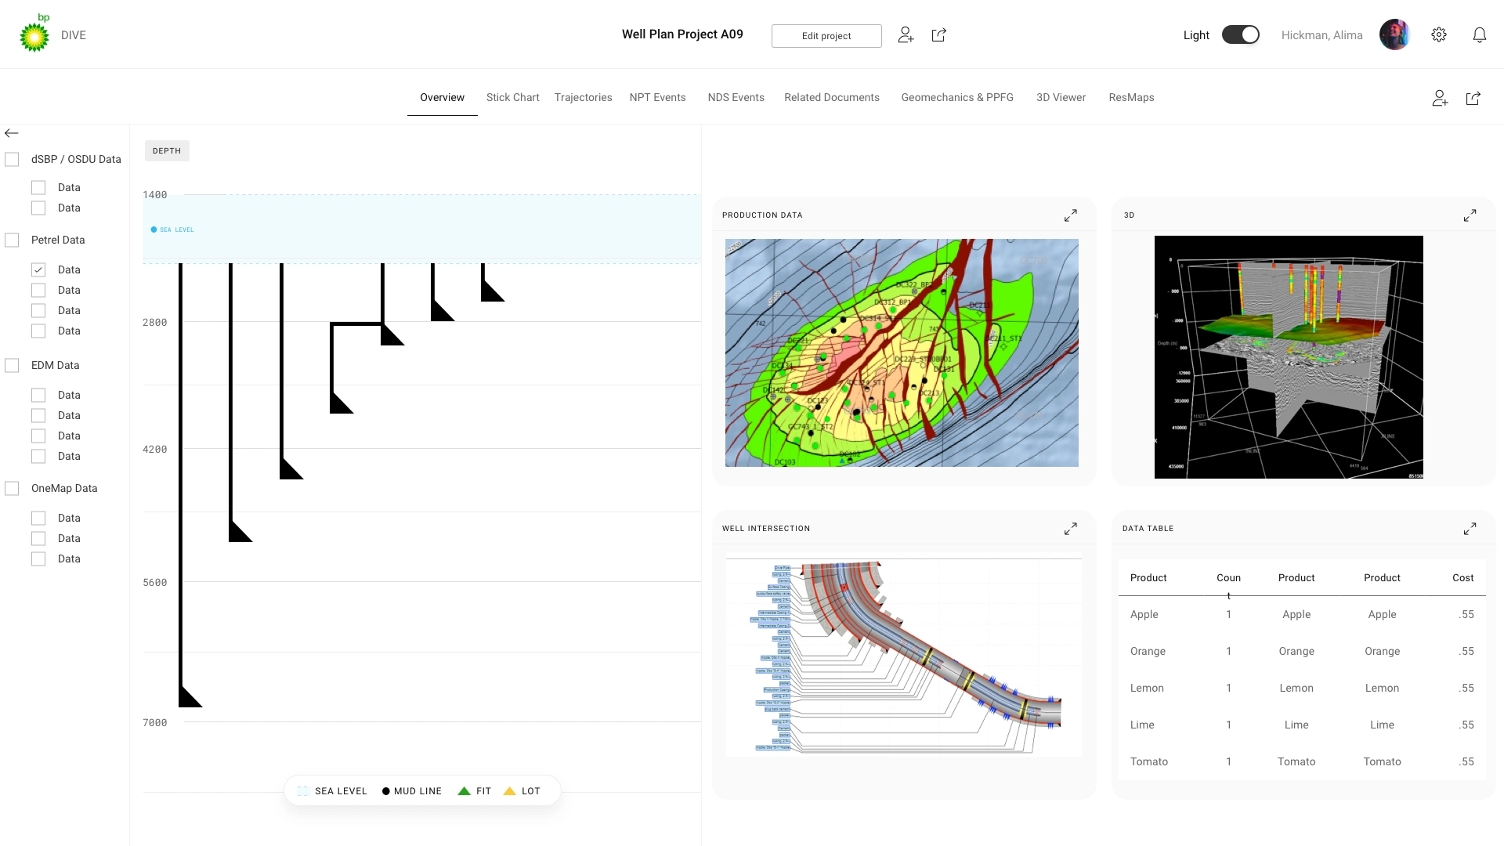Open notifications bell
Screen dimensions: 1504x846
click(x=1479, y=34)
